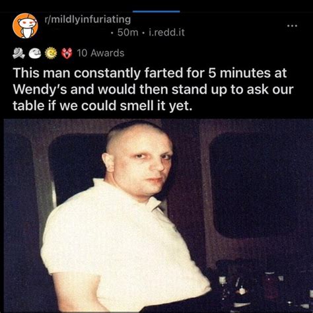313x313 pixels.
Task: Click the 50m post timestamp
Action: point(127,32)
